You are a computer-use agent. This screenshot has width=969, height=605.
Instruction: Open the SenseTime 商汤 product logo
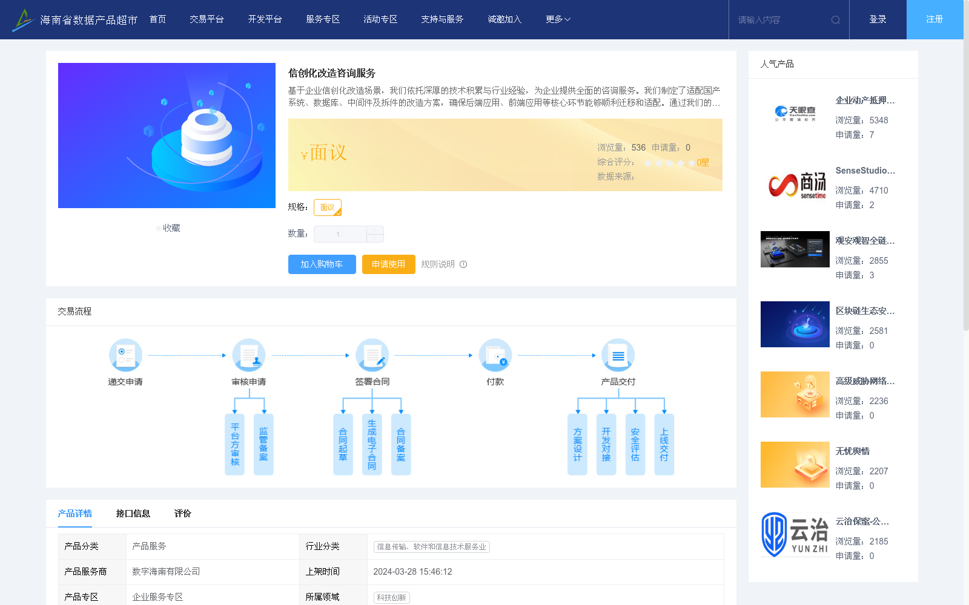tap(795, 184)
